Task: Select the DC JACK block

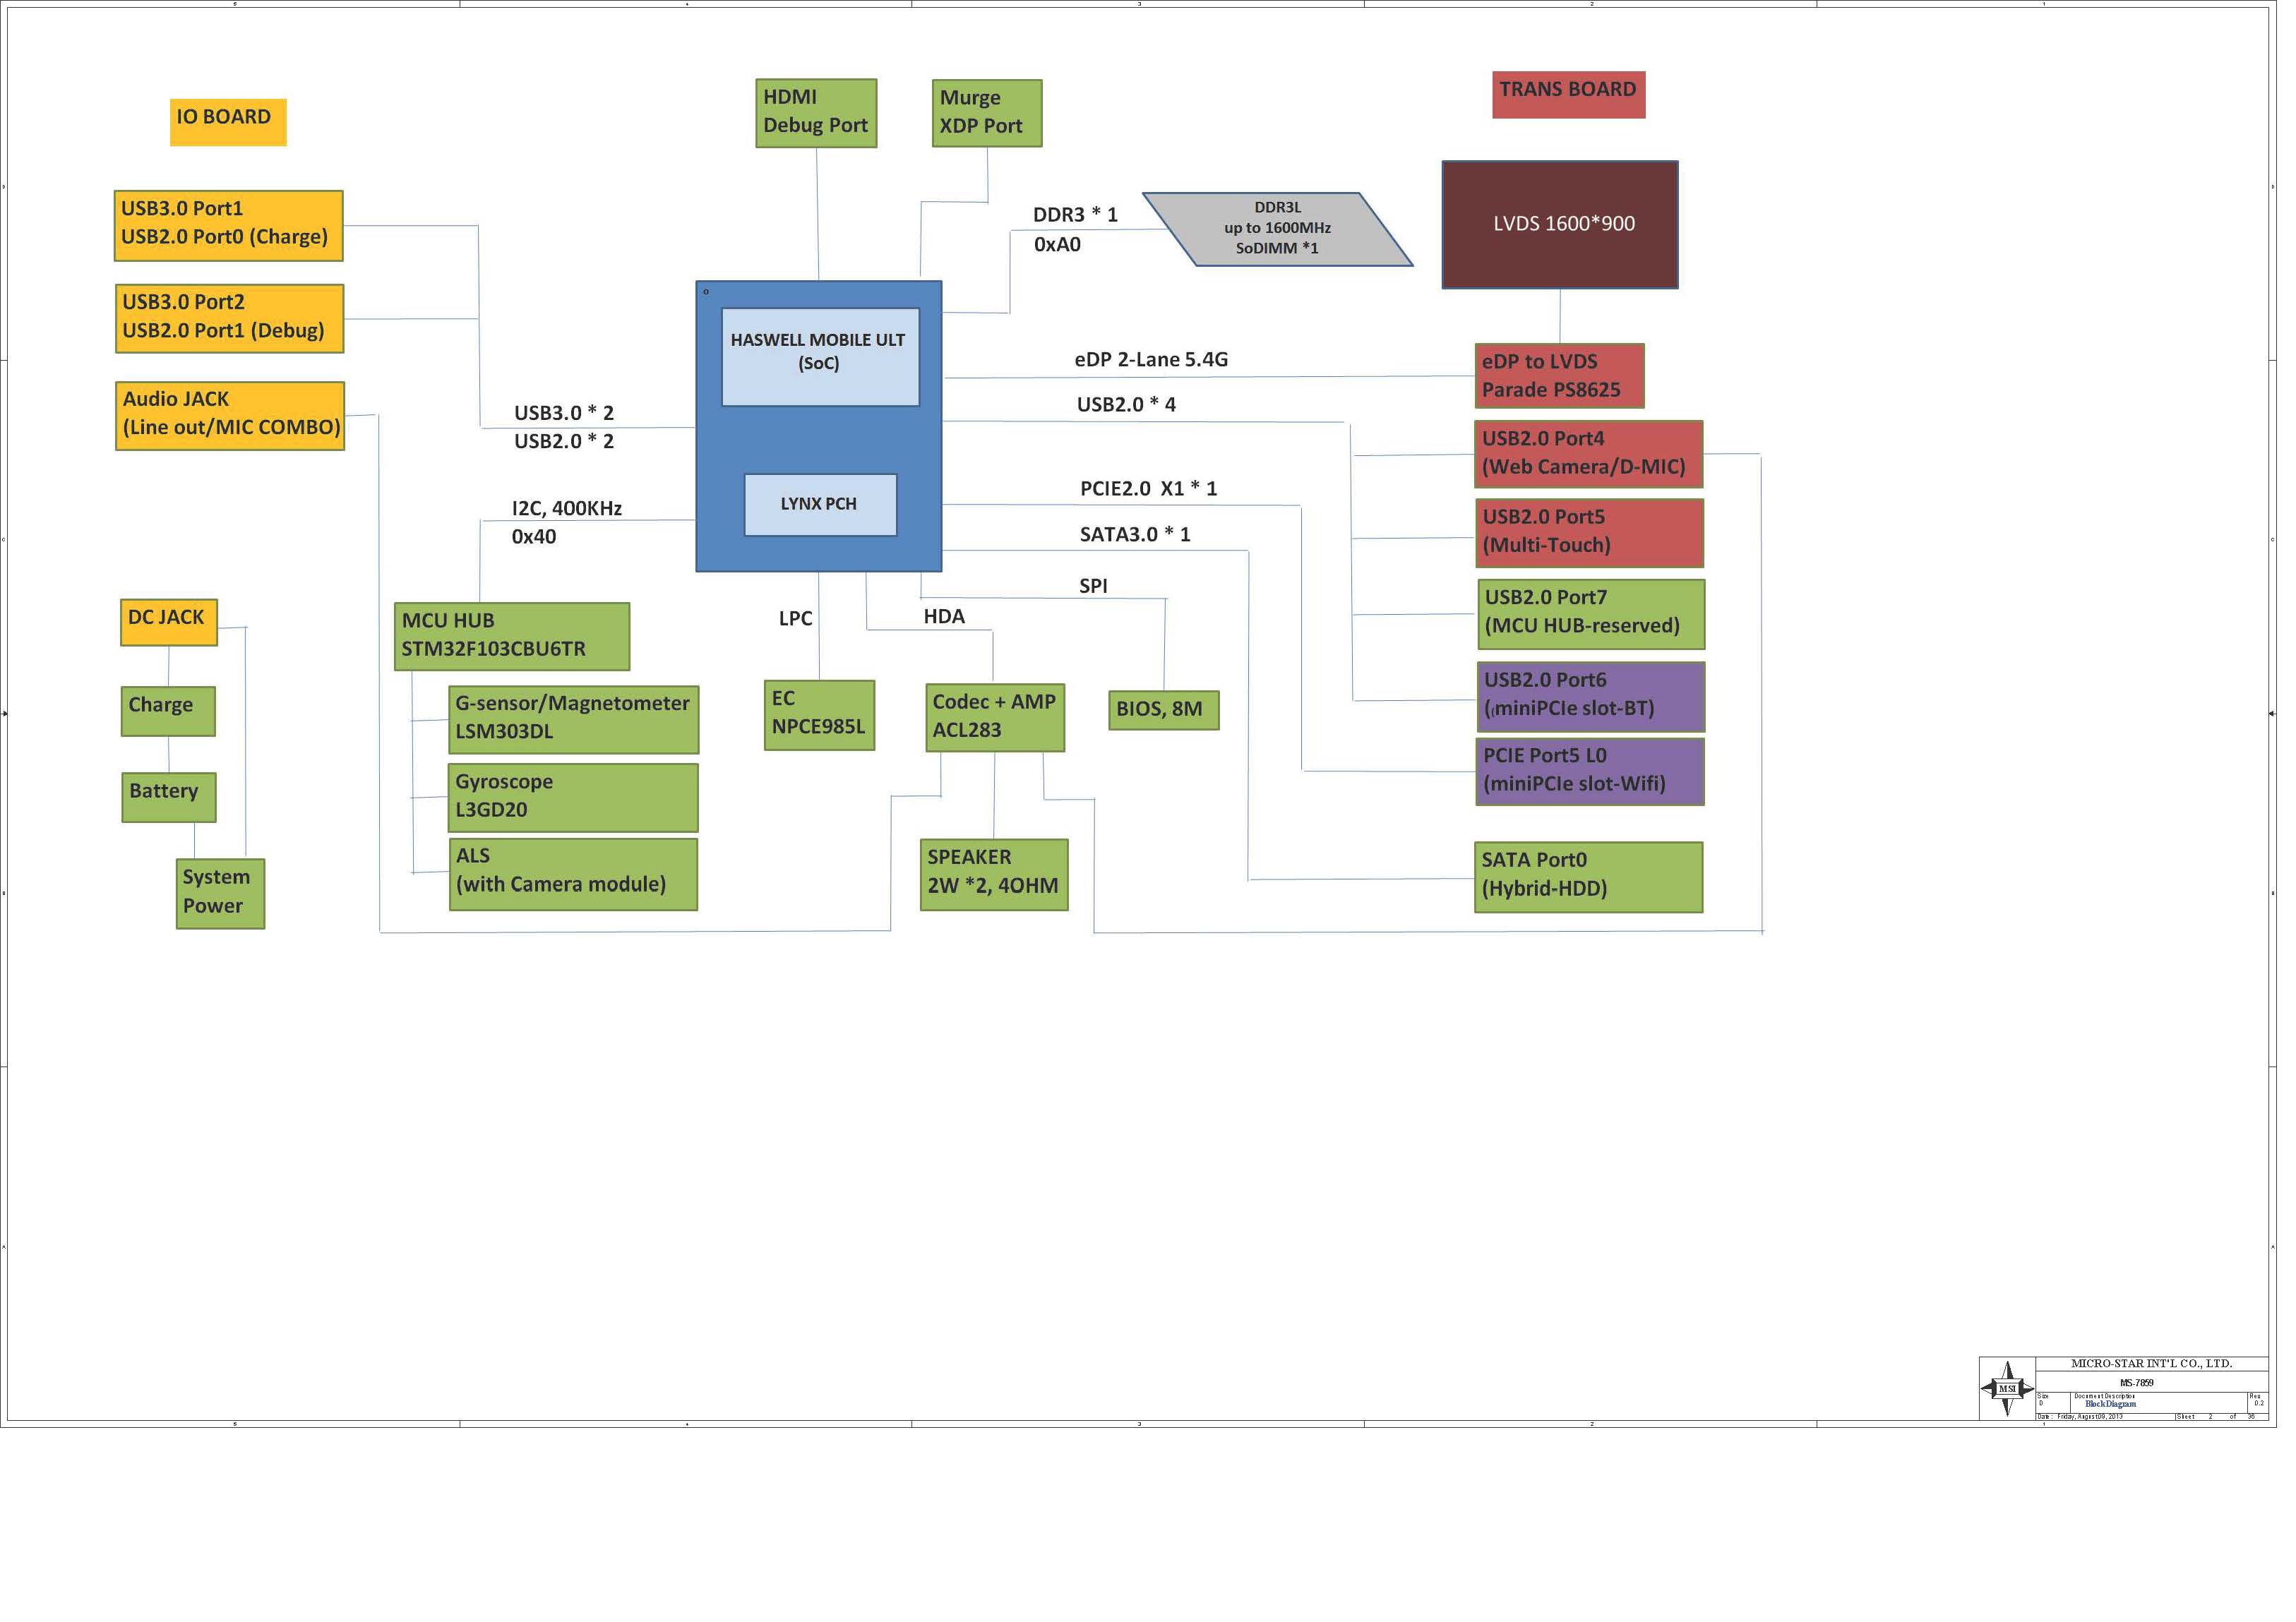Action: (x=168, y=622)
